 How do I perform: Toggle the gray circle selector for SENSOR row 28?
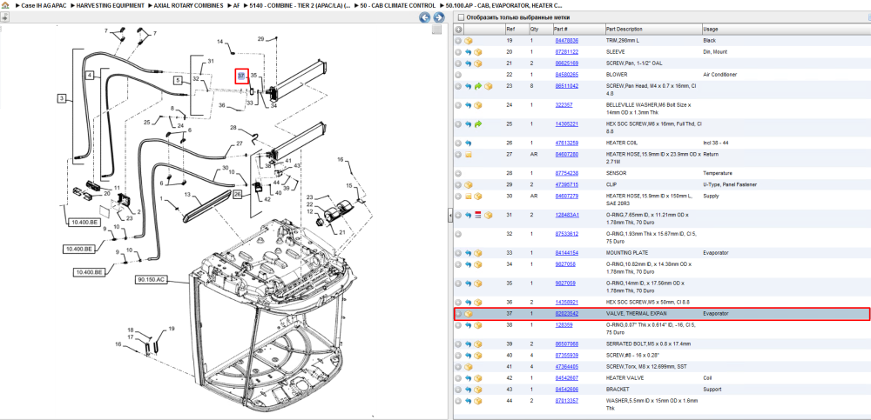(x=458, y=173)
